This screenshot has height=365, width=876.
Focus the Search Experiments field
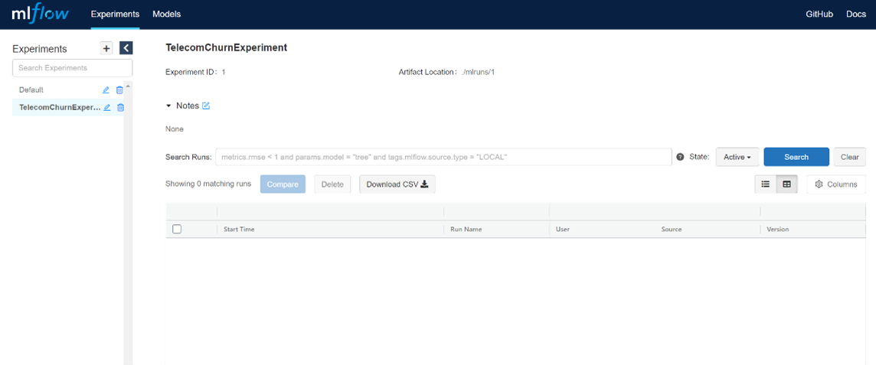tap(73, 67)
